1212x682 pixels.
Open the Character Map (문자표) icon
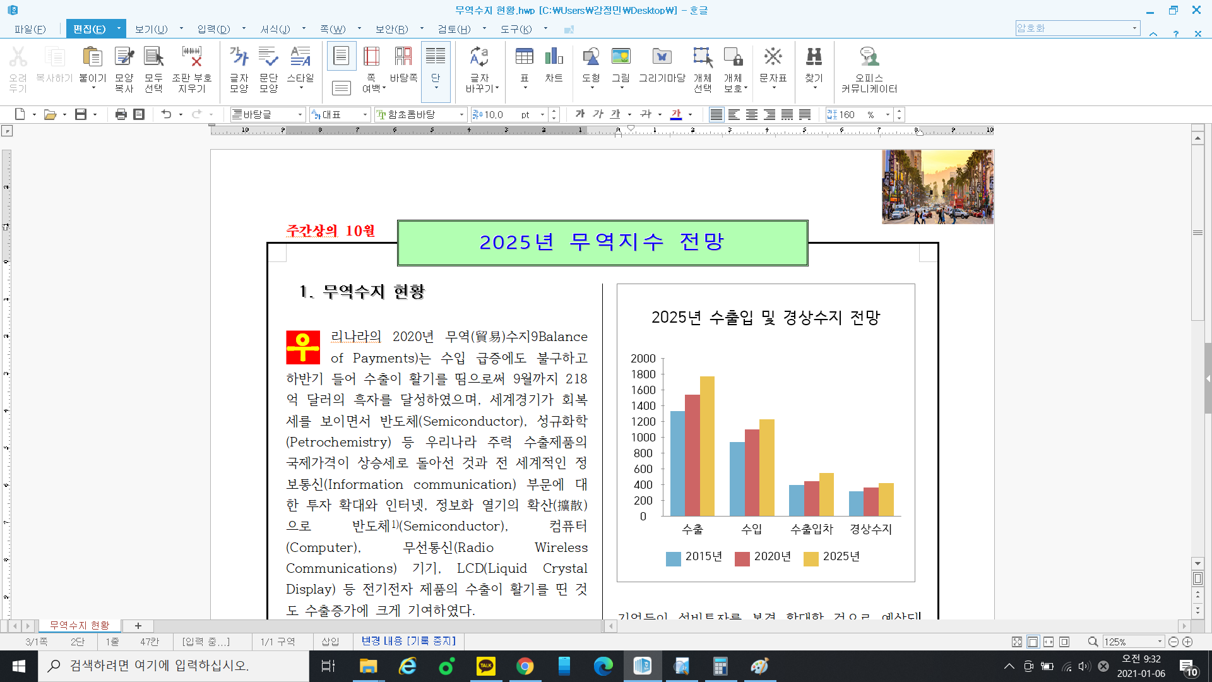pyautogui.click(x=773, y=57)
